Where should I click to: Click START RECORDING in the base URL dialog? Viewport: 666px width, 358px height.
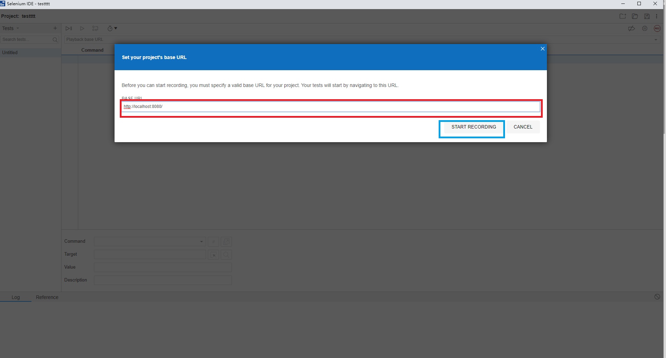(x=473, y=127)
